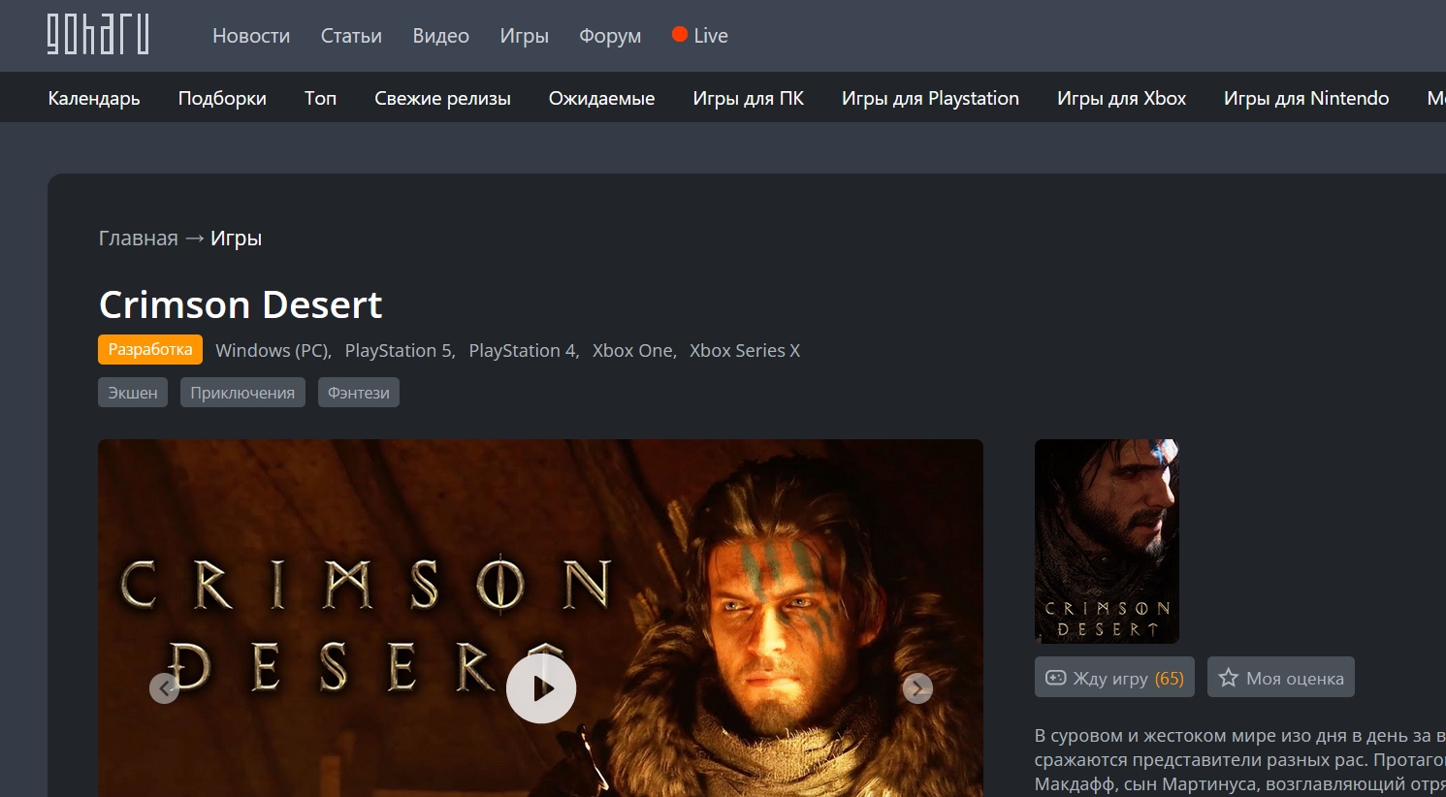Viewport: 1446px width, 797px height.
Task: Open the GoHa.ru logo home link
Action: point(98,35)
